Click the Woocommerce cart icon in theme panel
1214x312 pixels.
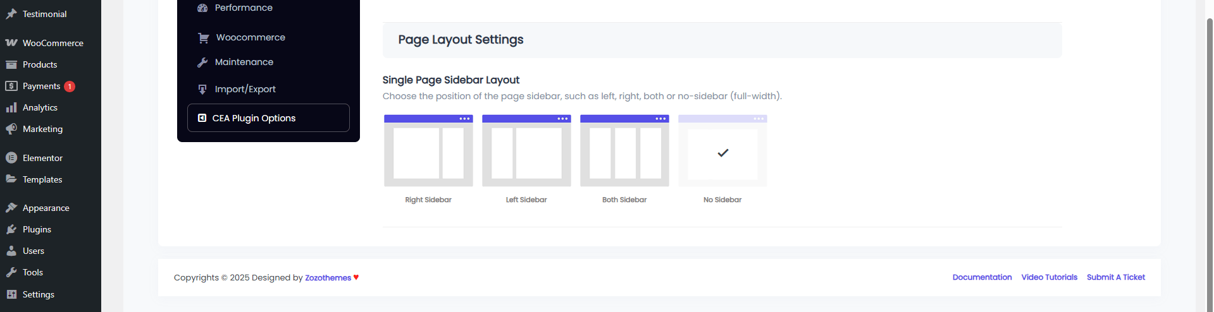point(203,38)
